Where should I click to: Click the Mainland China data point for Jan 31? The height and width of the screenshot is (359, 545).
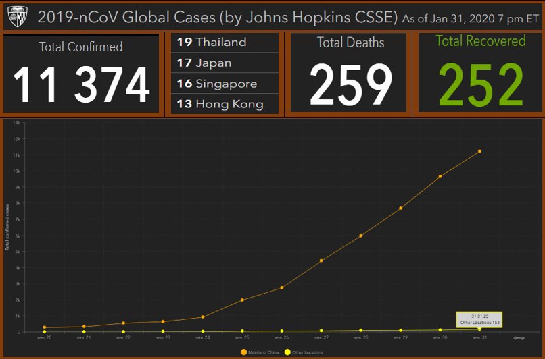point(479,151)
